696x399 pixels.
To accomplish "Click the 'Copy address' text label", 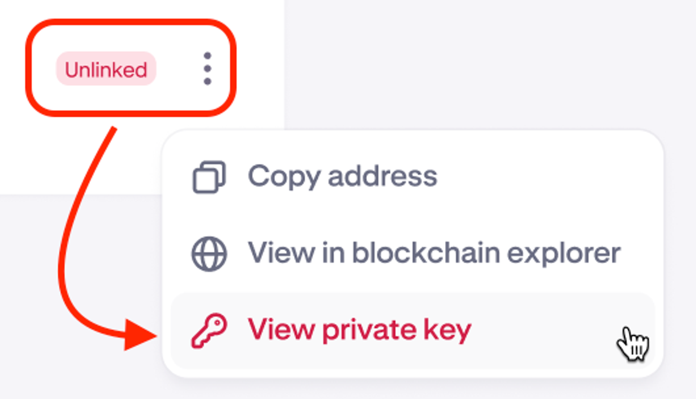I will tap(342, 177).
